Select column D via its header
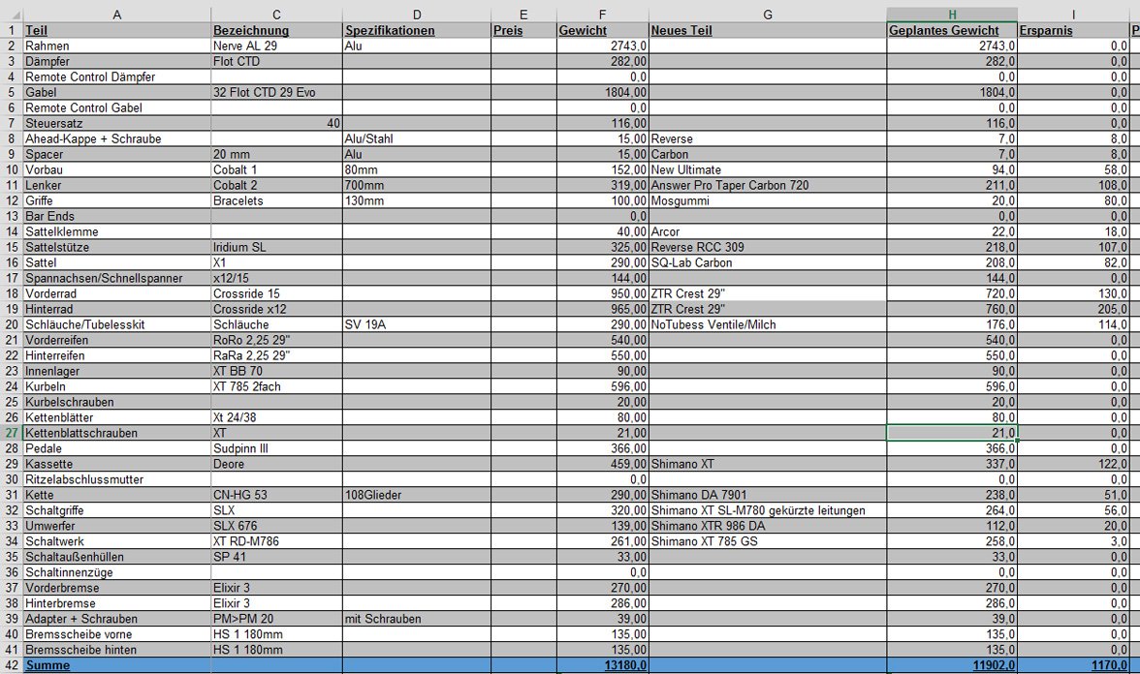Viewport: 1140px width, 674px height. click(x=417, y=15)
